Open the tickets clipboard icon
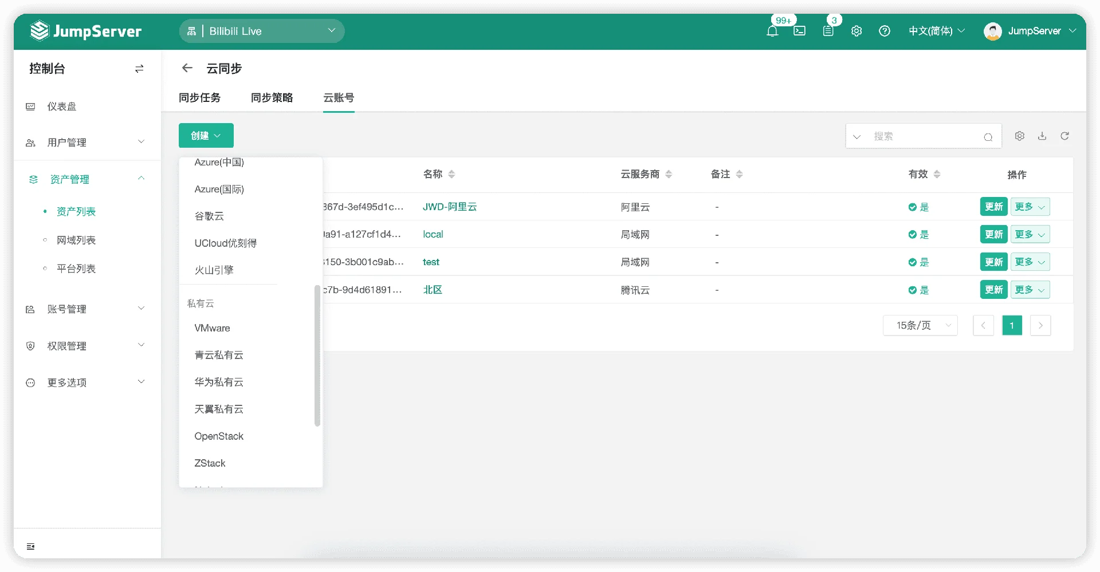This screenshot has width=1100, height=572. [x=828, y=31]
